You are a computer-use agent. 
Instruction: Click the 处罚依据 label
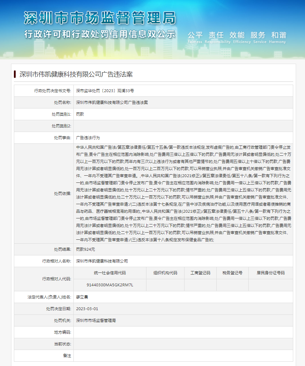coord(62,193)
